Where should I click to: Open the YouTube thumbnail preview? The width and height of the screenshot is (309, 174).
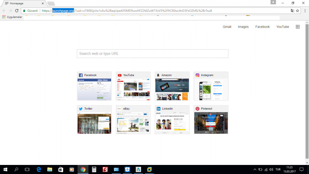point(133,89)
